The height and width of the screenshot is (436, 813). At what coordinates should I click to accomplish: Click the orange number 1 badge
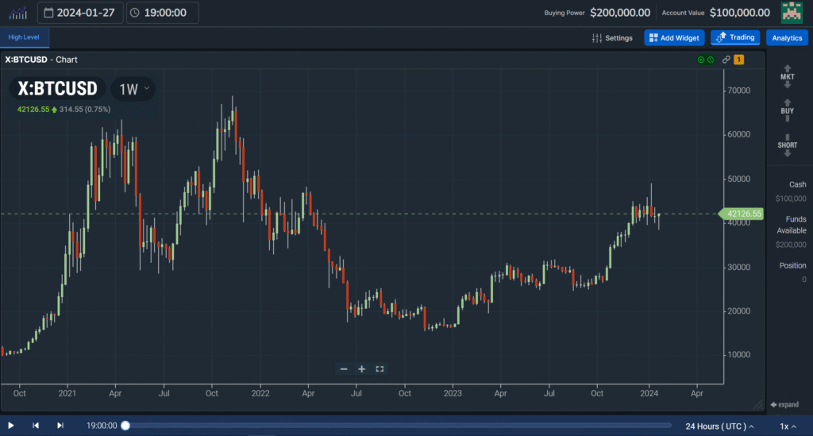[738, 60]
